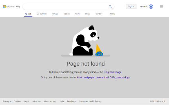The width and height of the screenshot is (169, 112).
Task: Open the Feedback footer link
Action: (x=71, y=101)
